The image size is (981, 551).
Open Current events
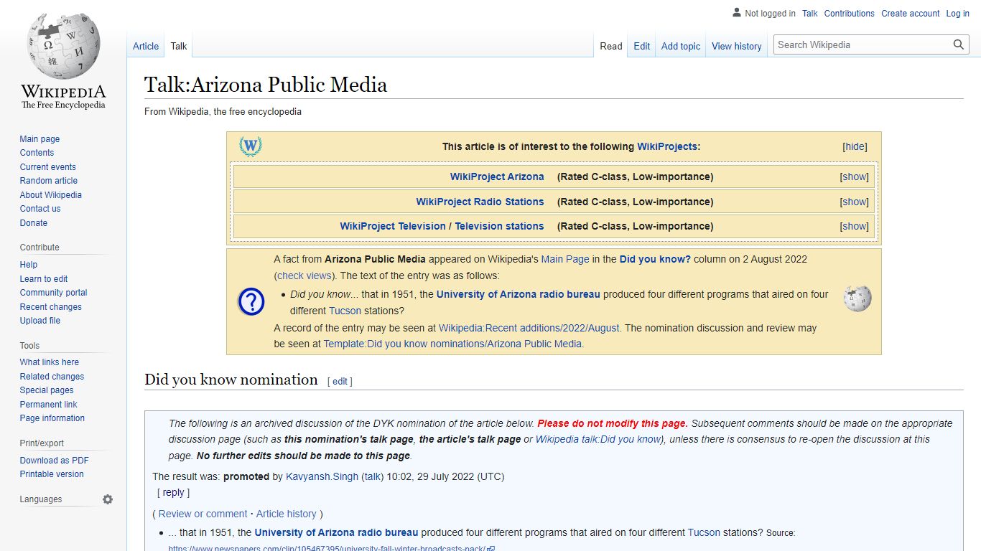(x=47, y=167)
